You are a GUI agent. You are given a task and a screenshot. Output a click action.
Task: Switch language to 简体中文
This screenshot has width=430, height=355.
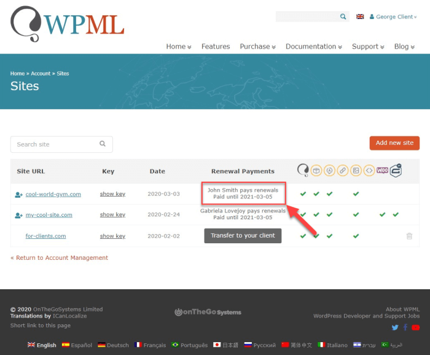[297, 345]
